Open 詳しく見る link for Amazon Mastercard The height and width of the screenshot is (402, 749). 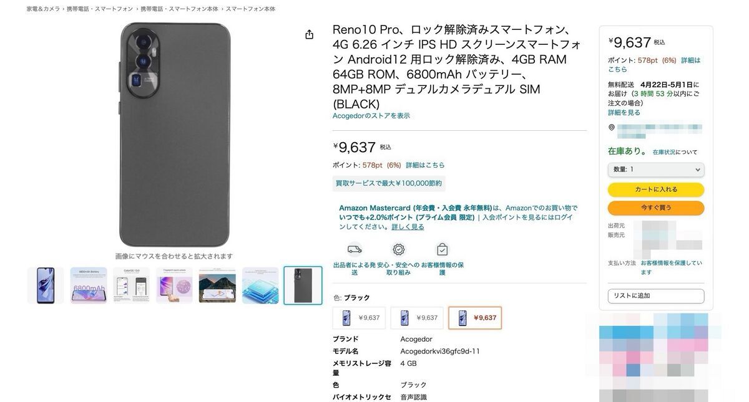tap(408, 227)
